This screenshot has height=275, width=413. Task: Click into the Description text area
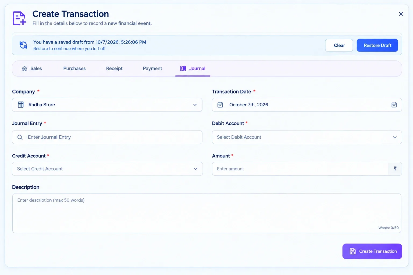click(207, 213)
